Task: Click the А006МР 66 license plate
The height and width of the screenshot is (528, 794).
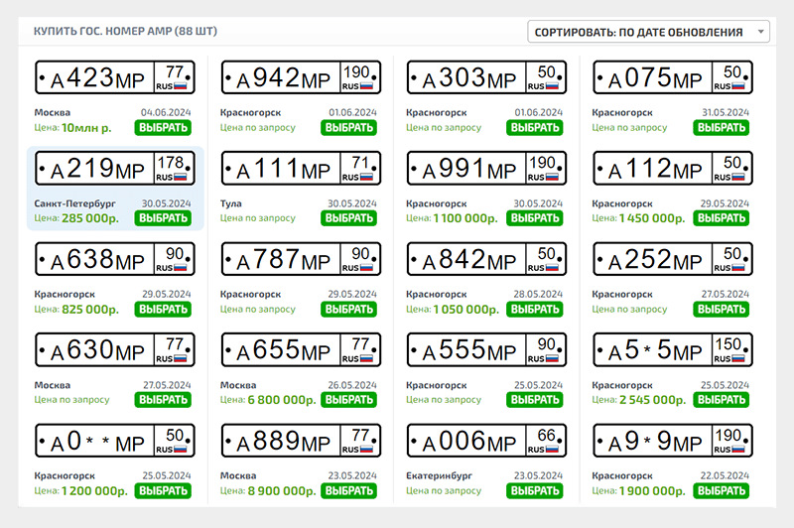Action: (486, 441)
